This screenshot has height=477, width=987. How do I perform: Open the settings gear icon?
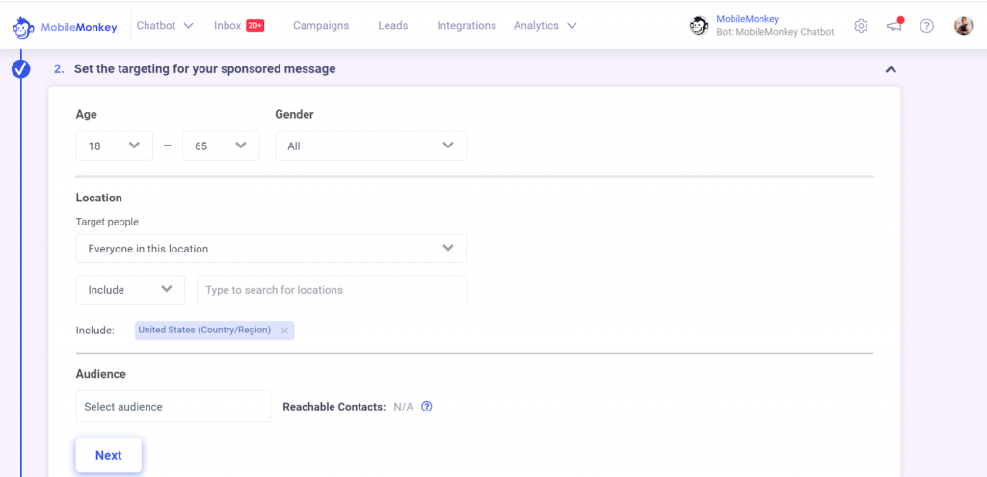(861, 26)
